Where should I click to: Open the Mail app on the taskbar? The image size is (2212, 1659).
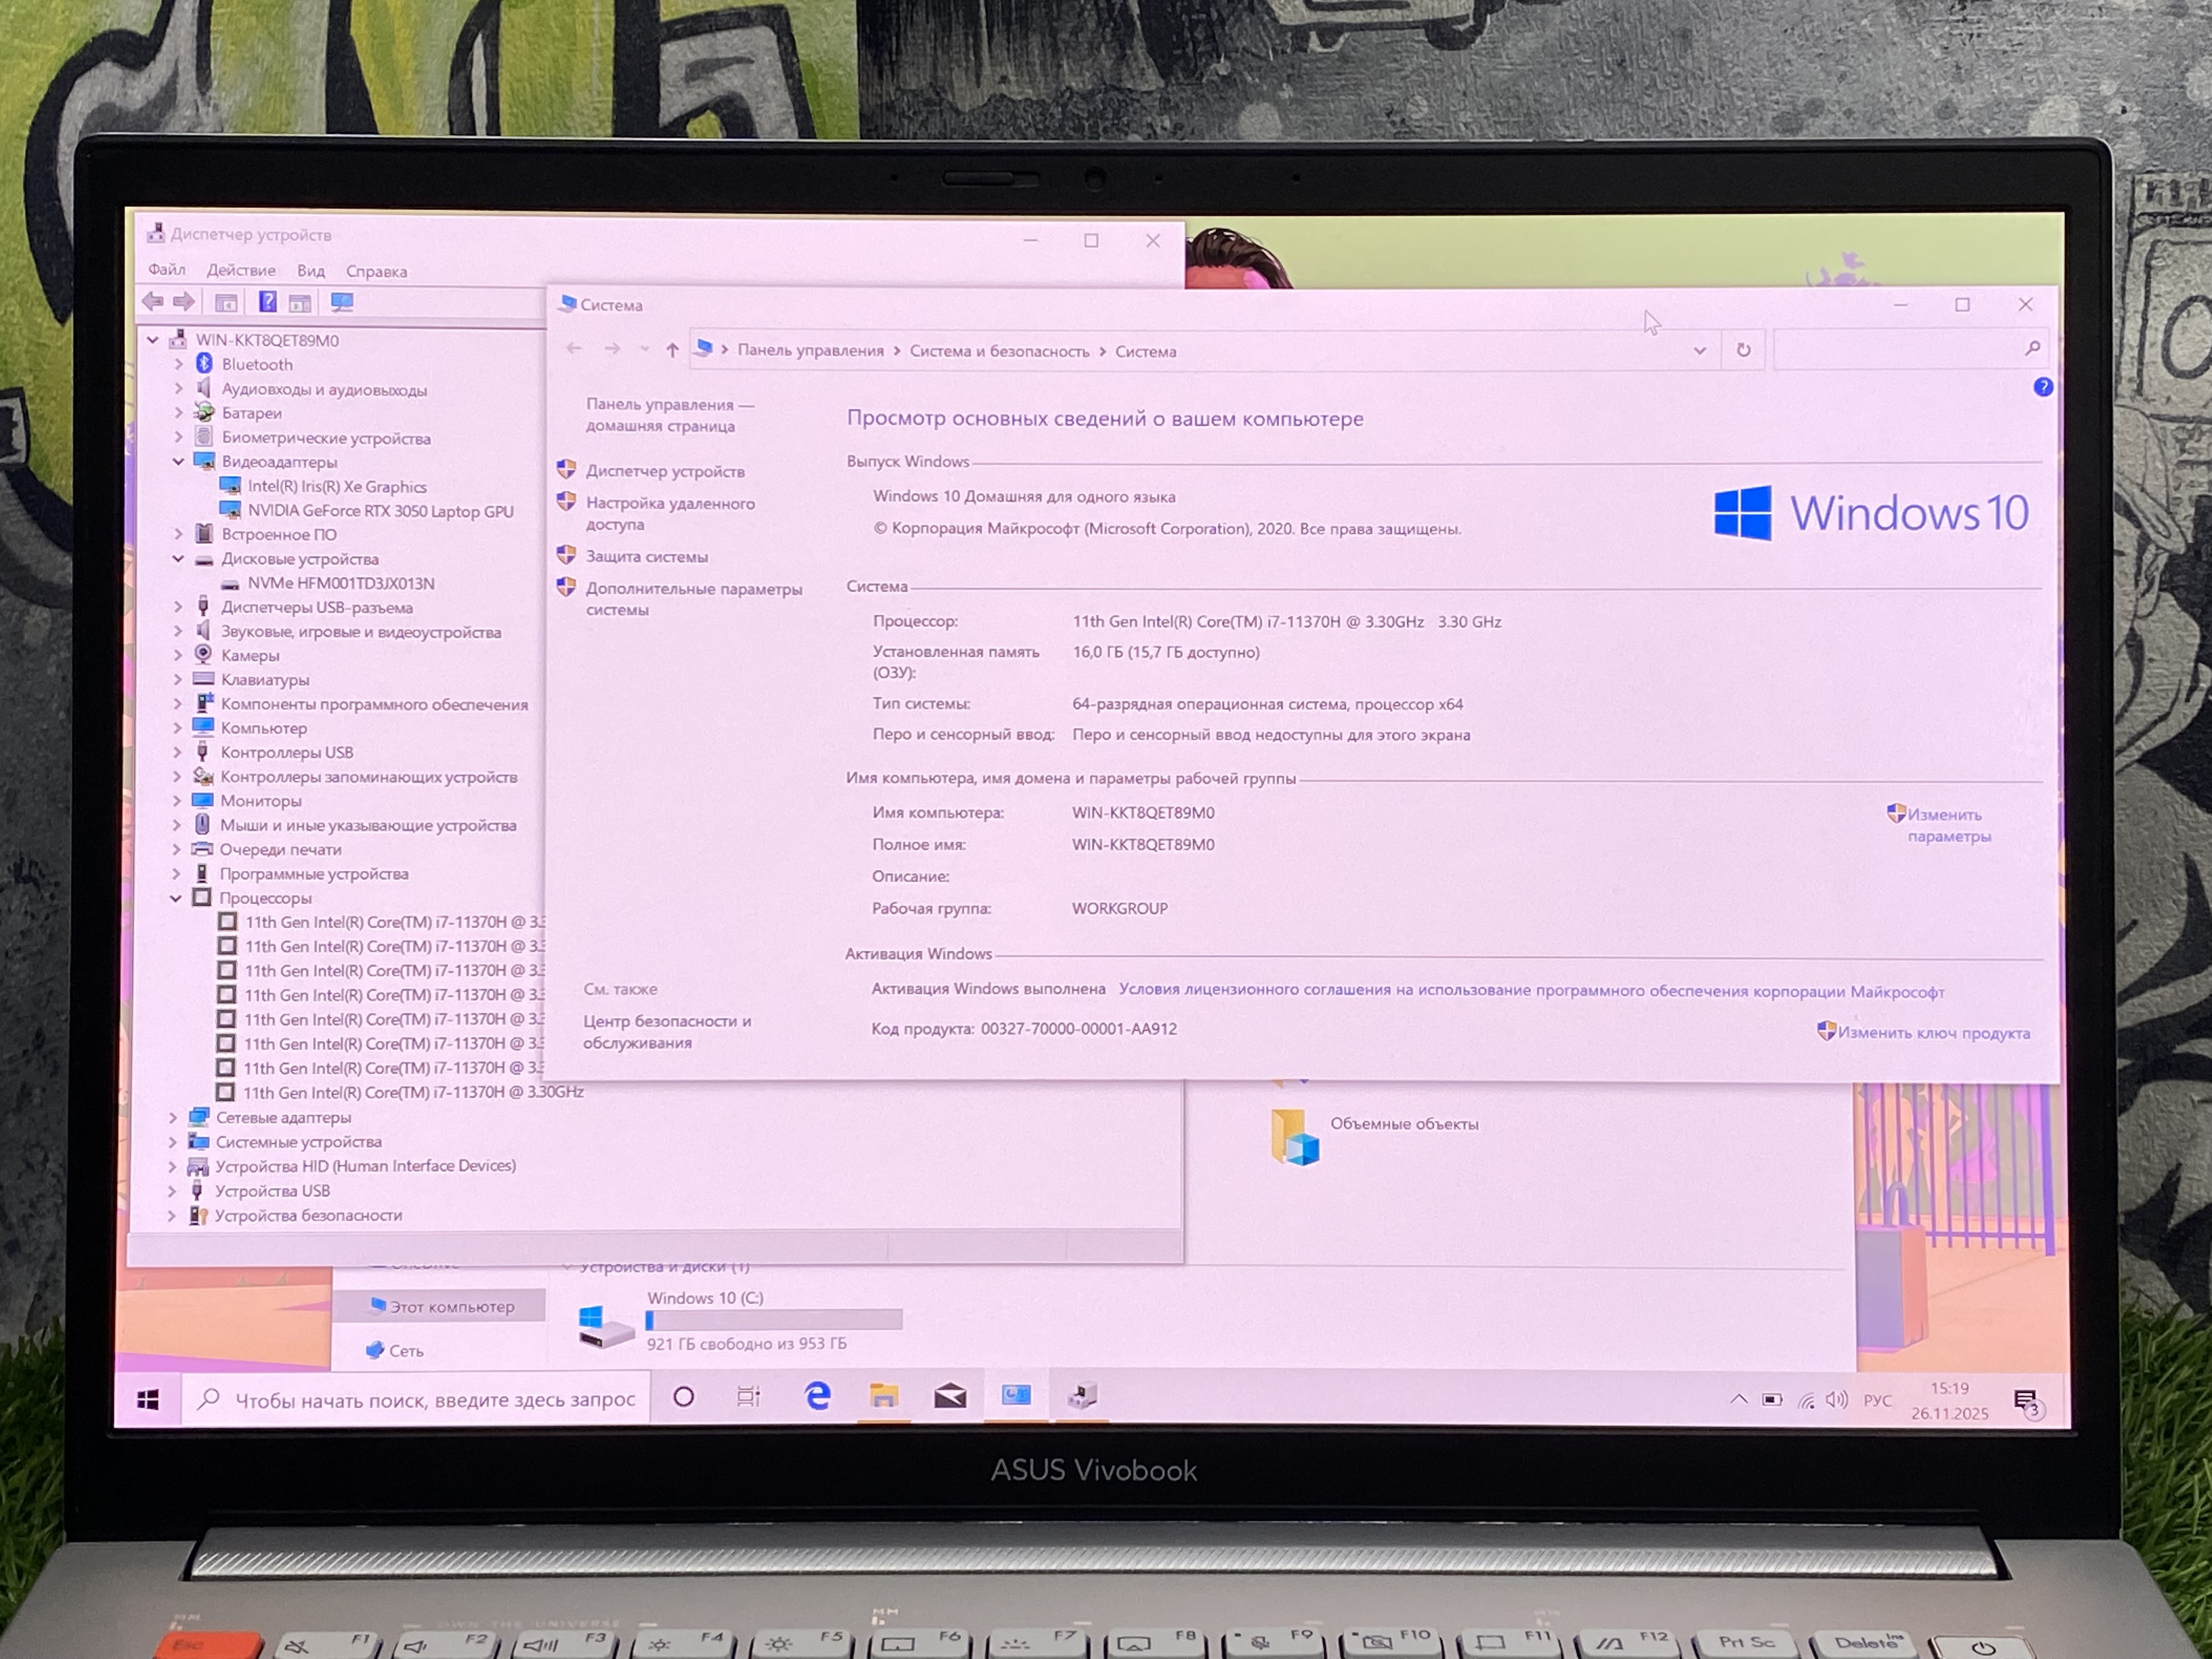point(950,1396)
